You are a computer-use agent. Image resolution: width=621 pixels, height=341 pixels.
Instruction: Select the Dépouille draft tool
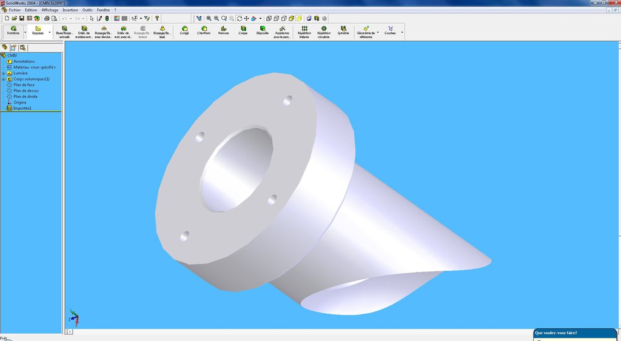tap(262, 30)
